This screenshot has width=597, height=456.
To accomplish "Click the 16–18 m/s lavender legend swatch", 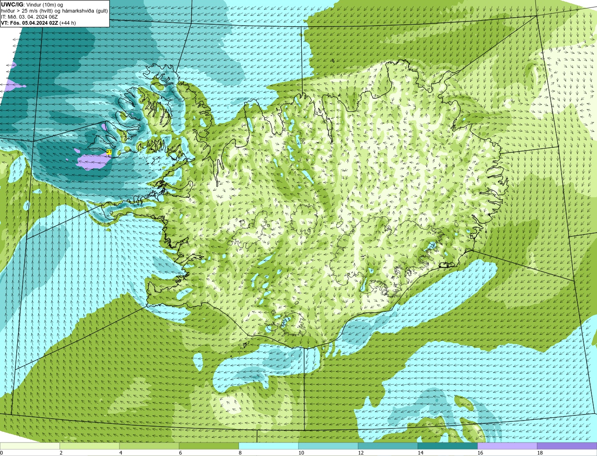I will (x=507, y=446).
